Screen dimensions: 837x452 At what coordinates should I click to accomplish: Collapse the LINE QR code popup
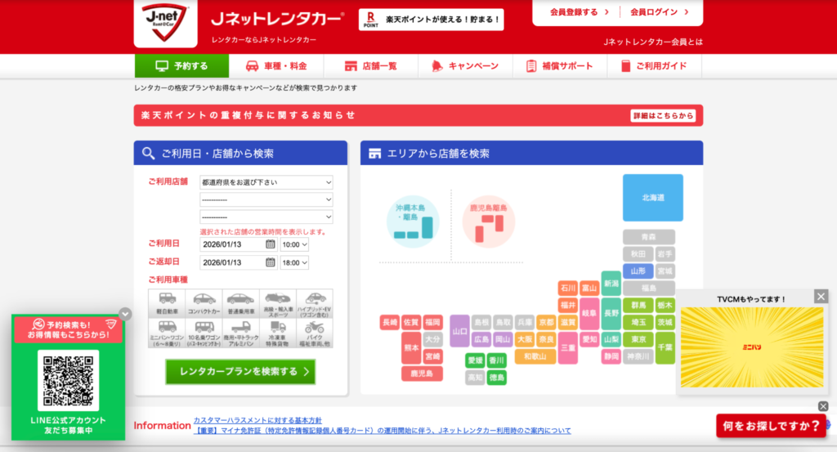coord(125,313)
